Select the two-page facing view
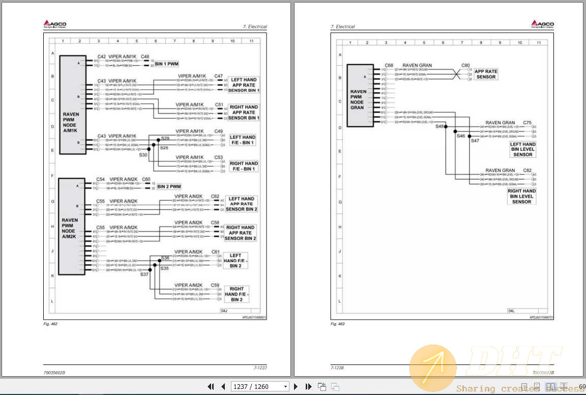 coord(550,386)
